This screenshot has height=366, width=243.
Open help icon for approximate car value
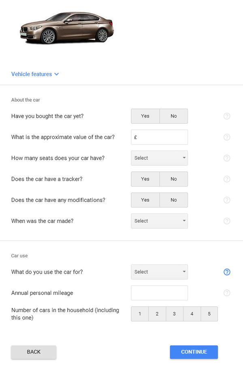(227, 137)
